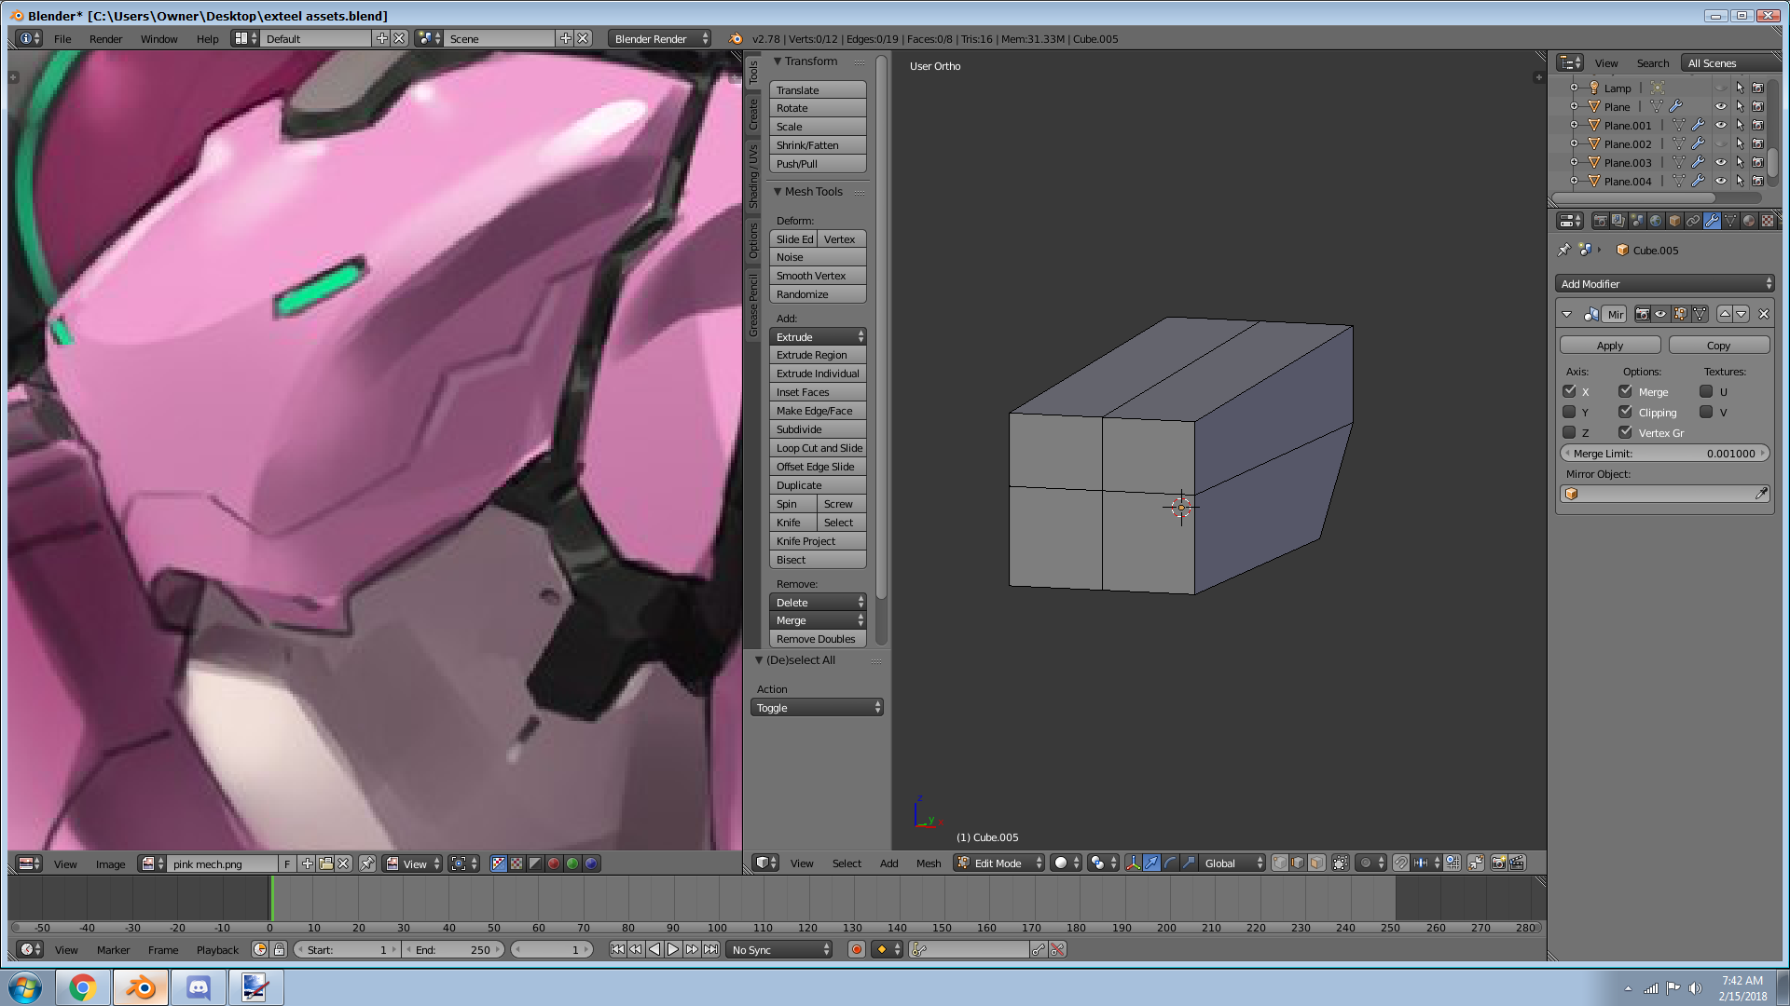Select the Render properties camera tab
Screen dimensions: 1790x1006
pyautogui.click(x=1600, y=221)
